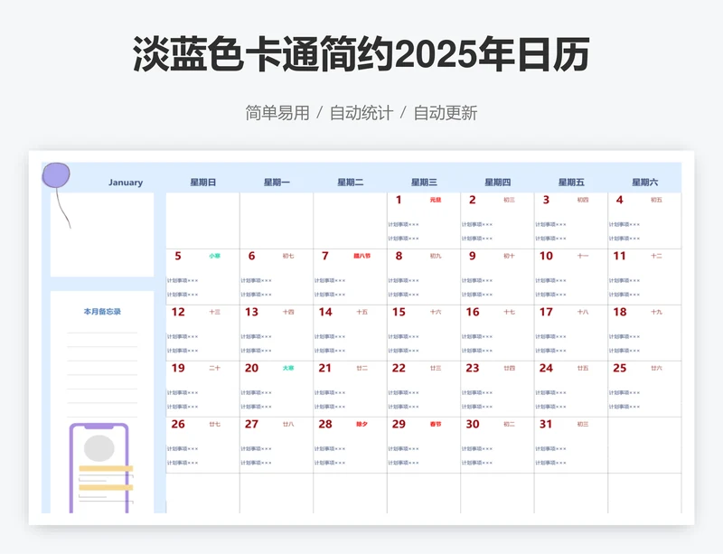Select date 23 in the calendar
Screen dimensions: 723x554
tap(472, 368)
